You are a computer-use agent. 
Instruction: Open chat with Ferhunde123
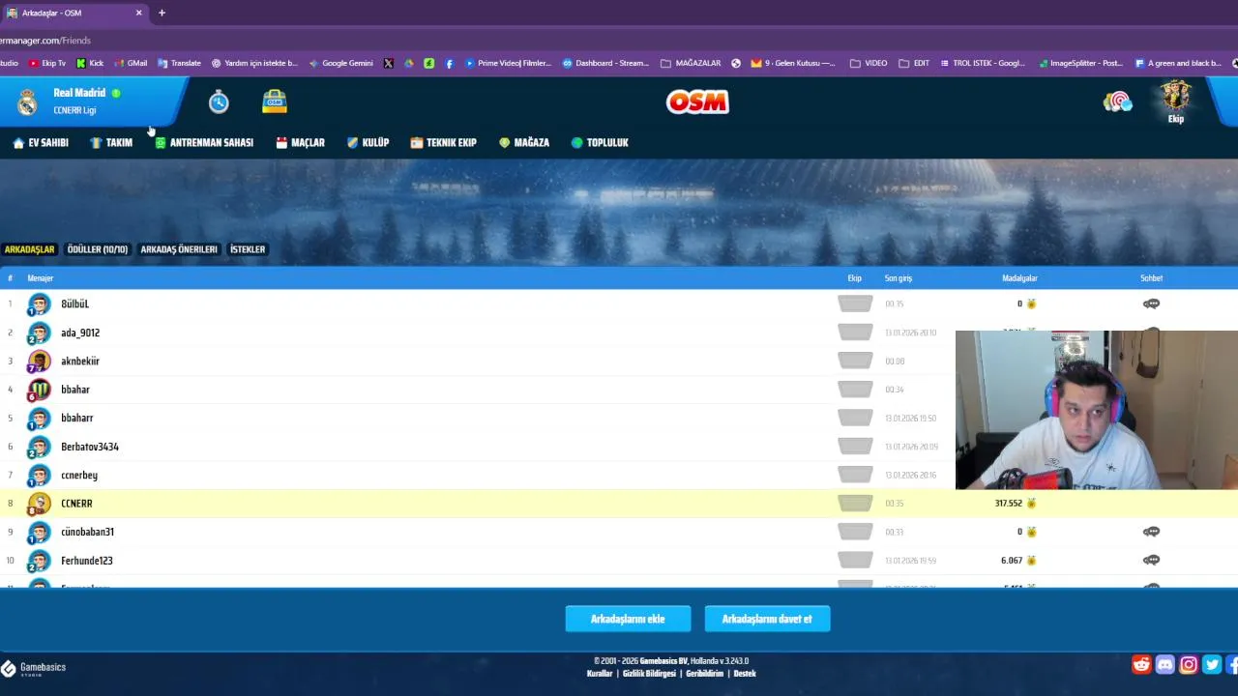coord(1151,561)
